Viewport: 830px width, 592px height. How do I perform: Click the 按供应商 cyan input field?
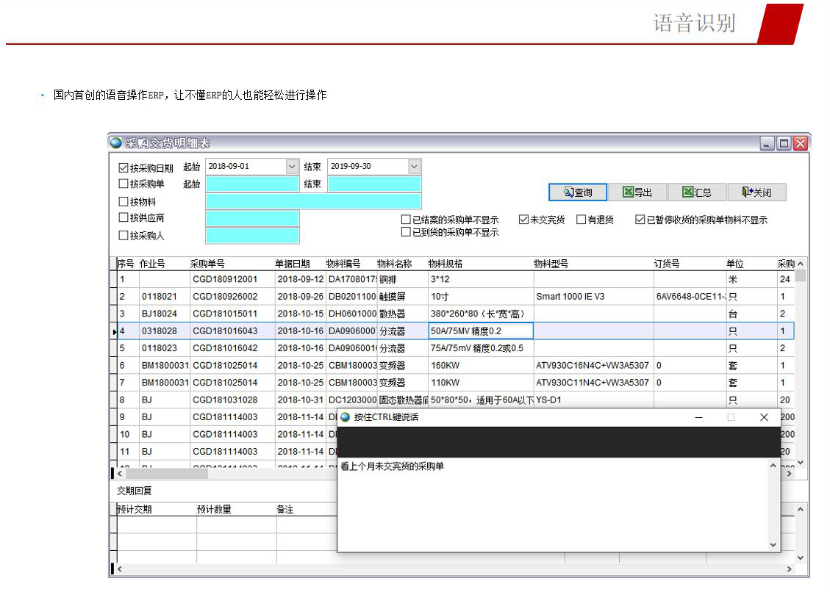pos(252,218)
